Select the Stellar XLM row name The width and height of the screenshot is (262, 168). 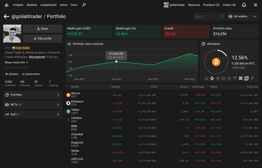tap(75, 152)
